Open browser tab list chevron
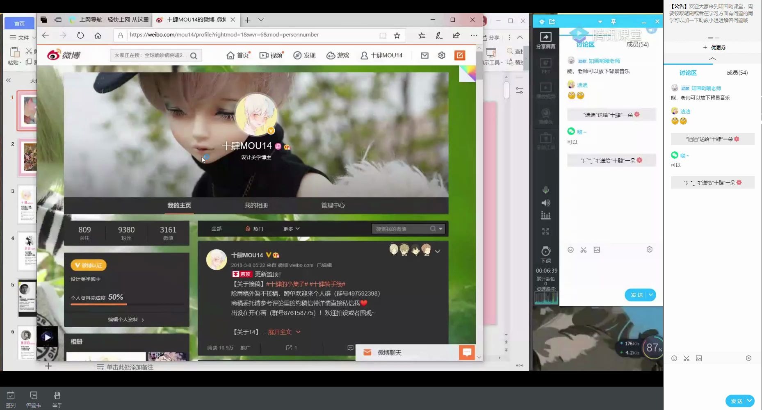The image size is (762, 410). (261, 20)
